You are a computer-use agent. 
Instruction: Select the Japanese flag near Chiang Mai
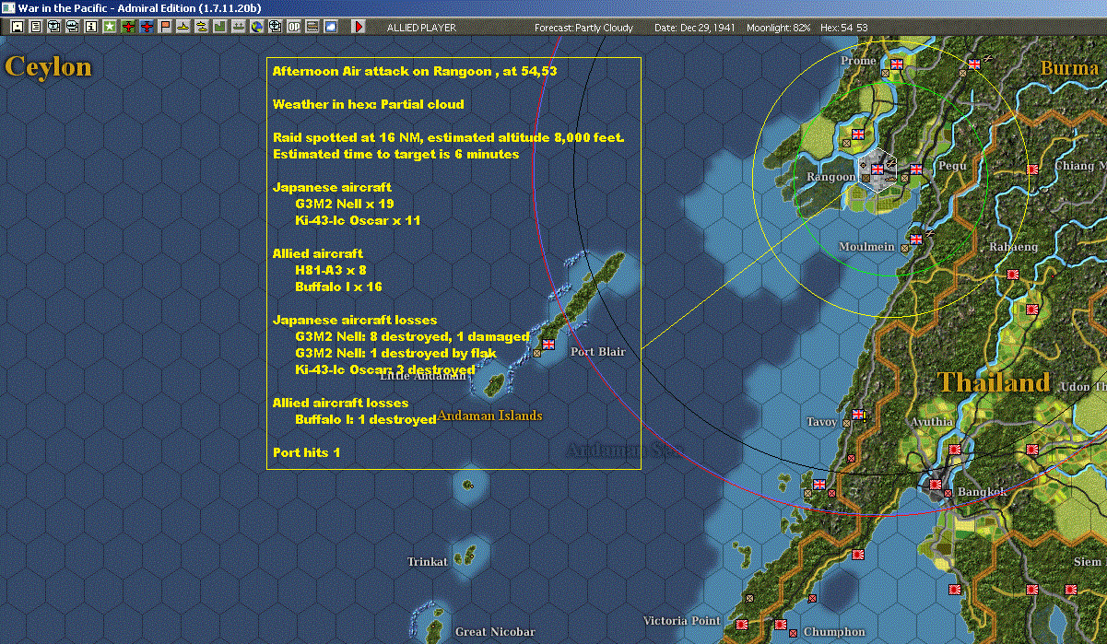click(x=1032, y=170)
